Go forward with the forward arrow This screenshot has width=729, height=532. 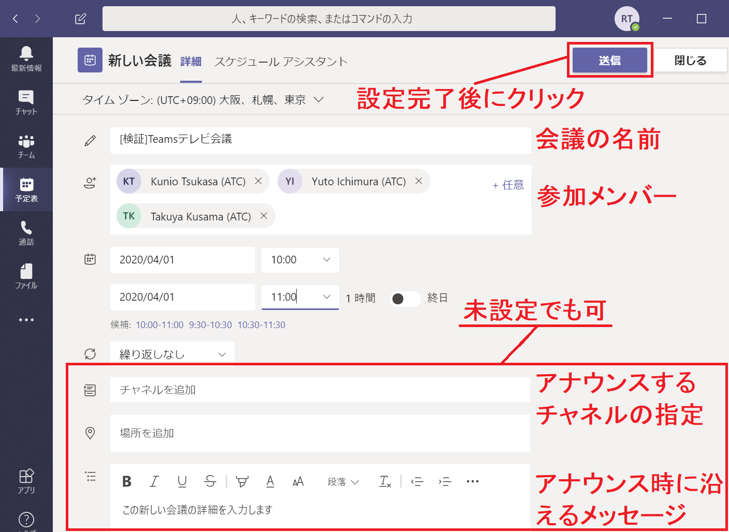click(x=37, y=19)
